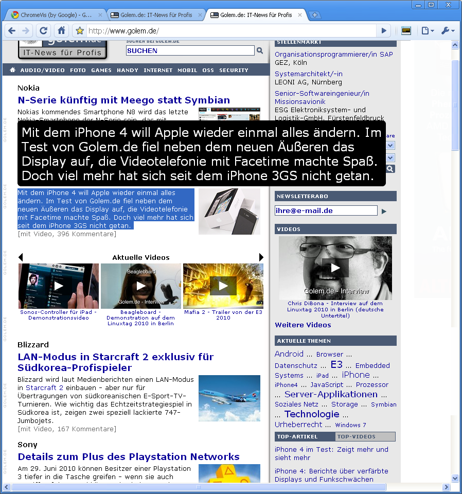Screen dimensions: 462x494
Task: Open the AUDIO/VIDEO section
Action: (x=43, y=70)
